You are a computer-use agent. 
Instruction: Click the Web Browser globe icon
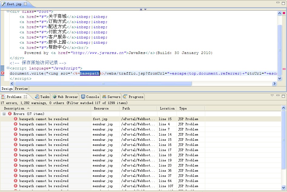pyautogui.click(x=55, y=97)
